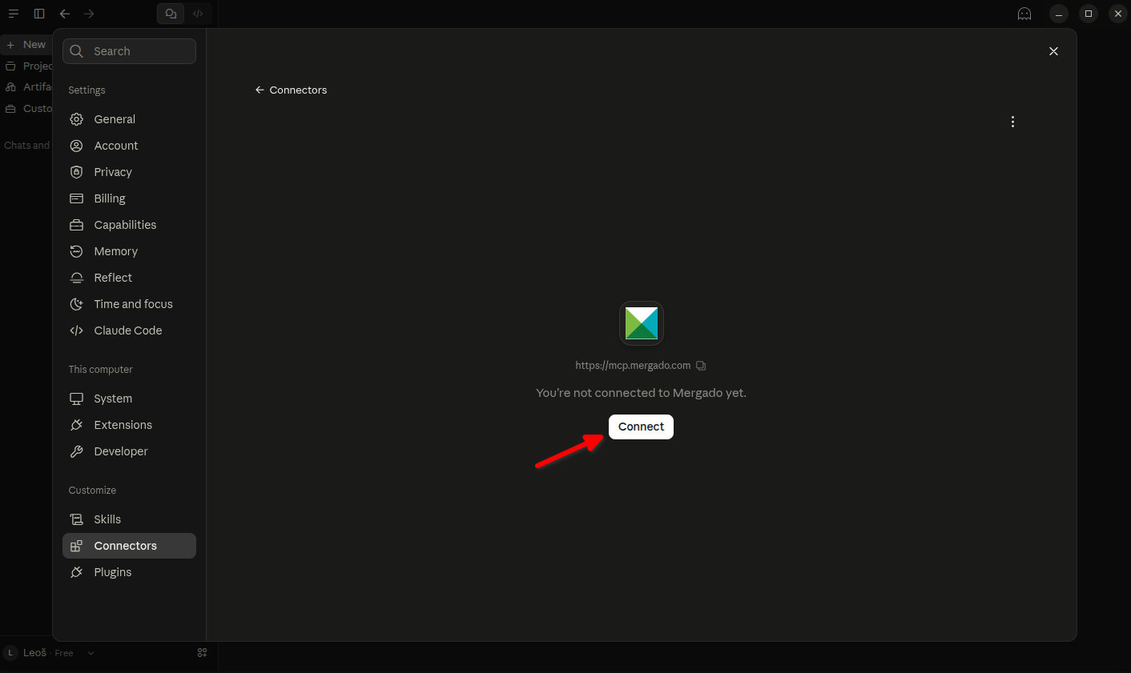Open the hamburger menu in the title bar

click(x=14, y=14)
